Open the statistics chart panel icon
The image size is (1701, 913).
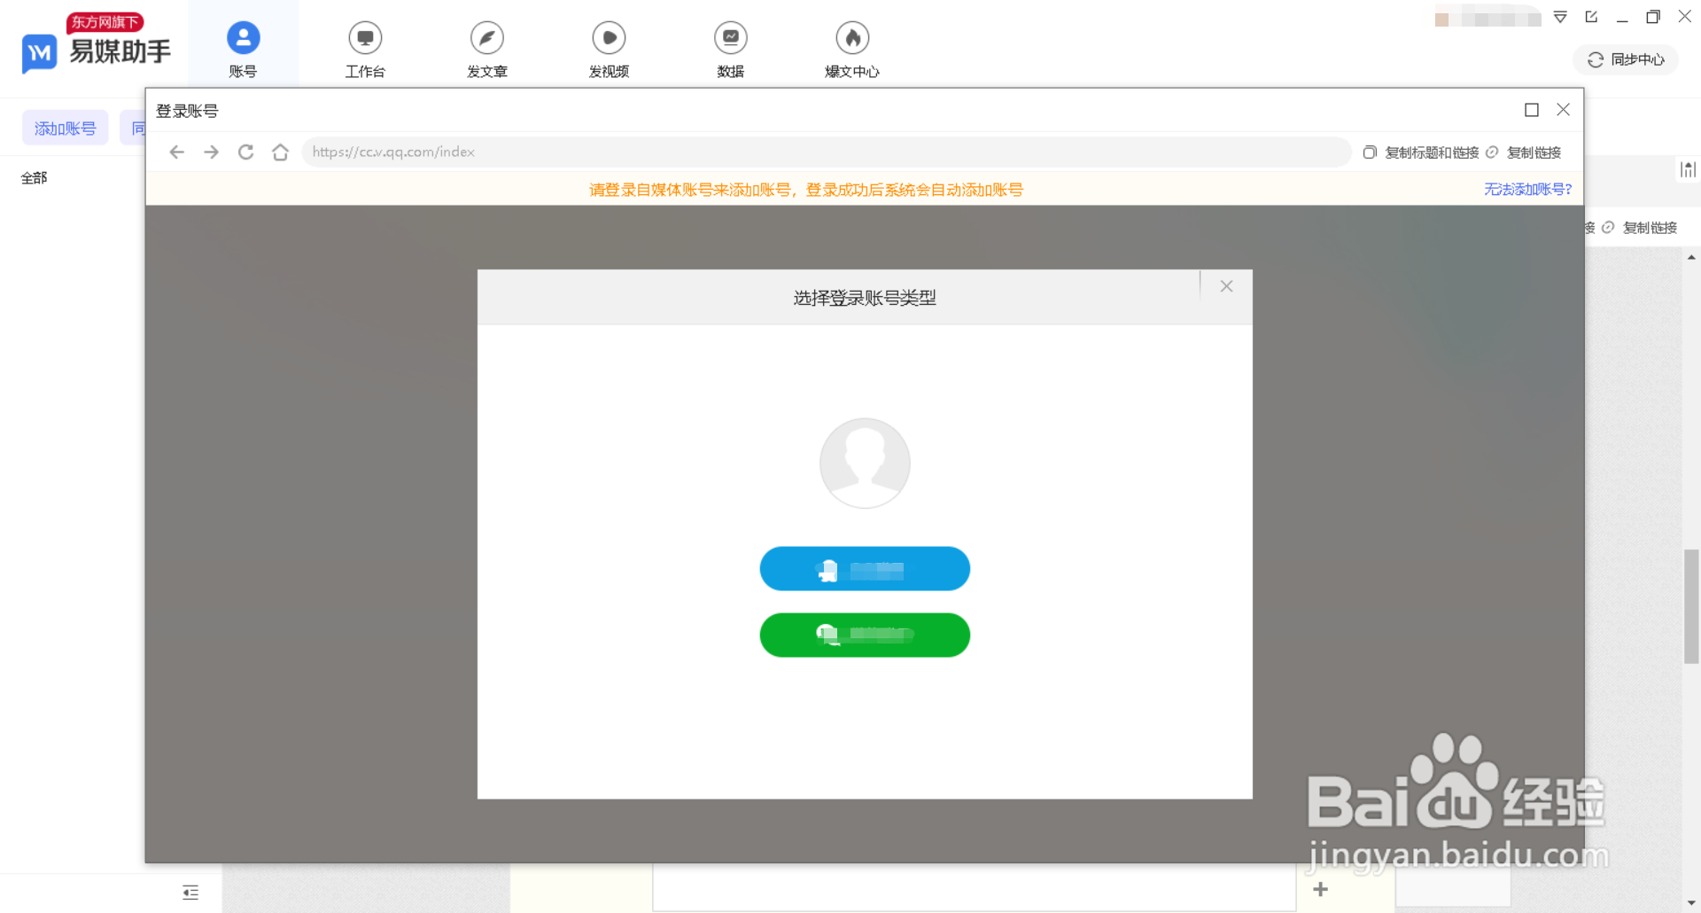pyautogui.click(x=1688, y=168)
